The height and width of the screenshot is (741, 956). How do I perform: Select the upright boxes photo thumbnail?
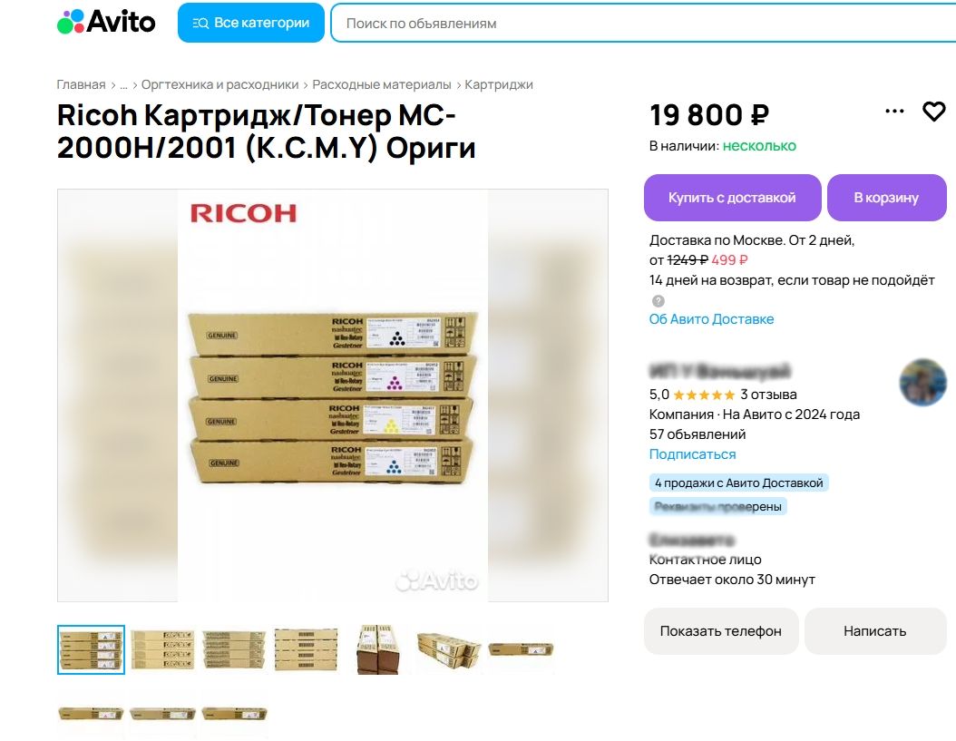click(x=378, y=650)
